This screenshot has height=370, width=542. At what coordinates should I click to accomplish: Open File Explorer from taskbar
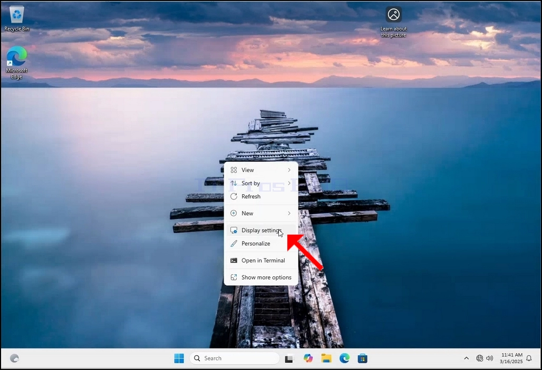point(326,358)
